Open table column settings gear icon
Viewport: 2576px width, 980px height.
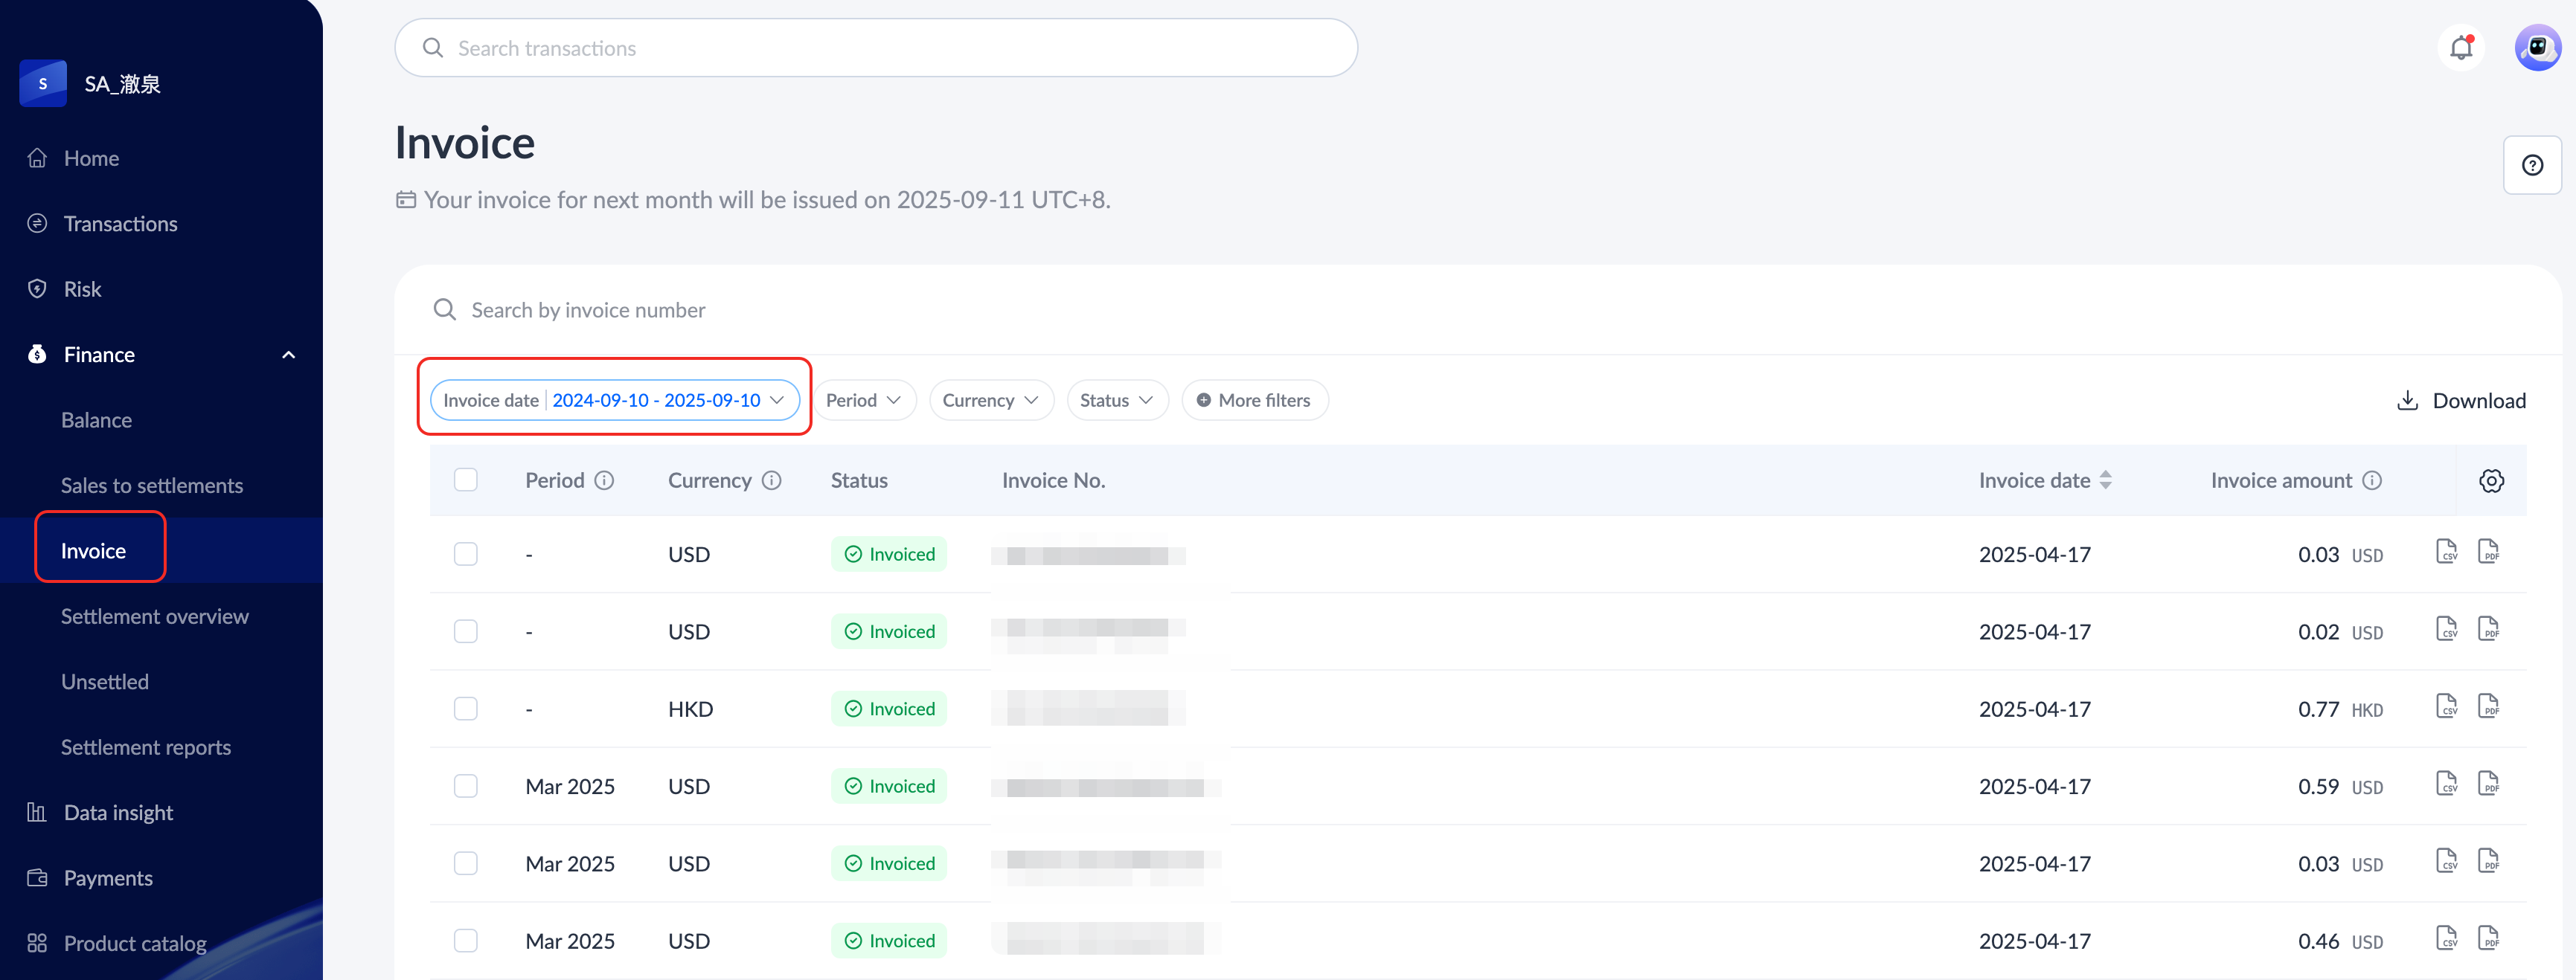coord(2490,480)
